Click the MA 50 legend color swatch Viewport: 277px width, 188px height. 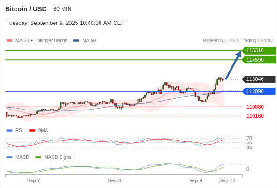point(76,41)
